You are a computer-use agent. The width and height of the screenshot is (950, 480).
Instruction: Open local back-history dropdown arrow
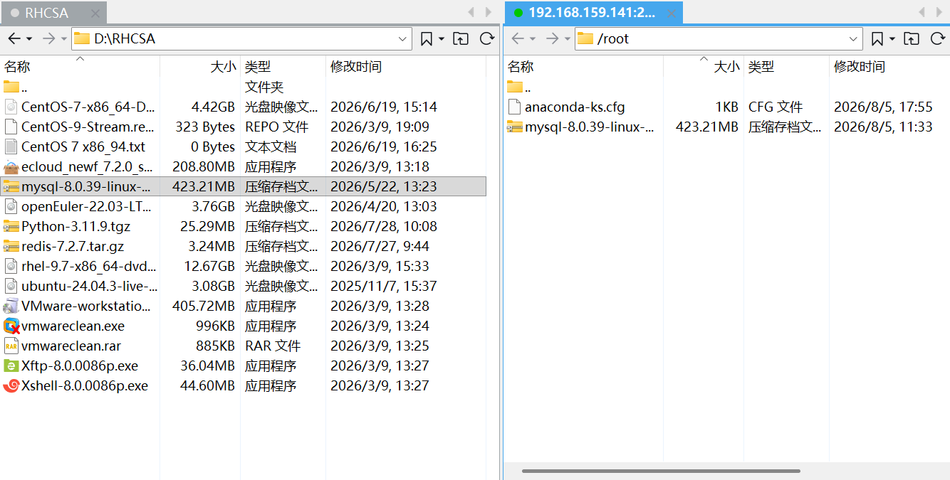(x=29, y=39)
